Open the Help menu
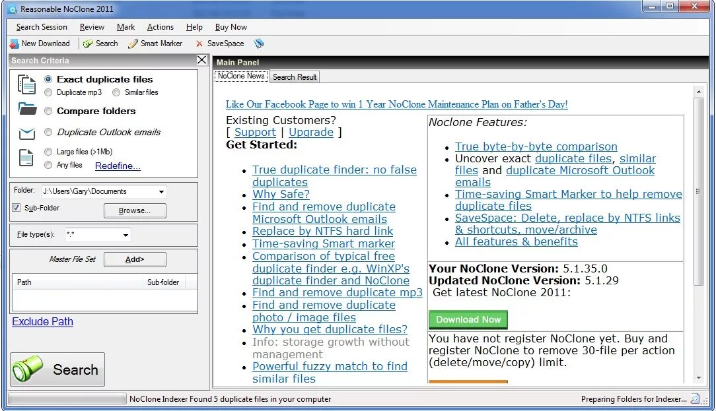Screen dimensions: 716x411 pyautogui.click(x=194, y=27)
